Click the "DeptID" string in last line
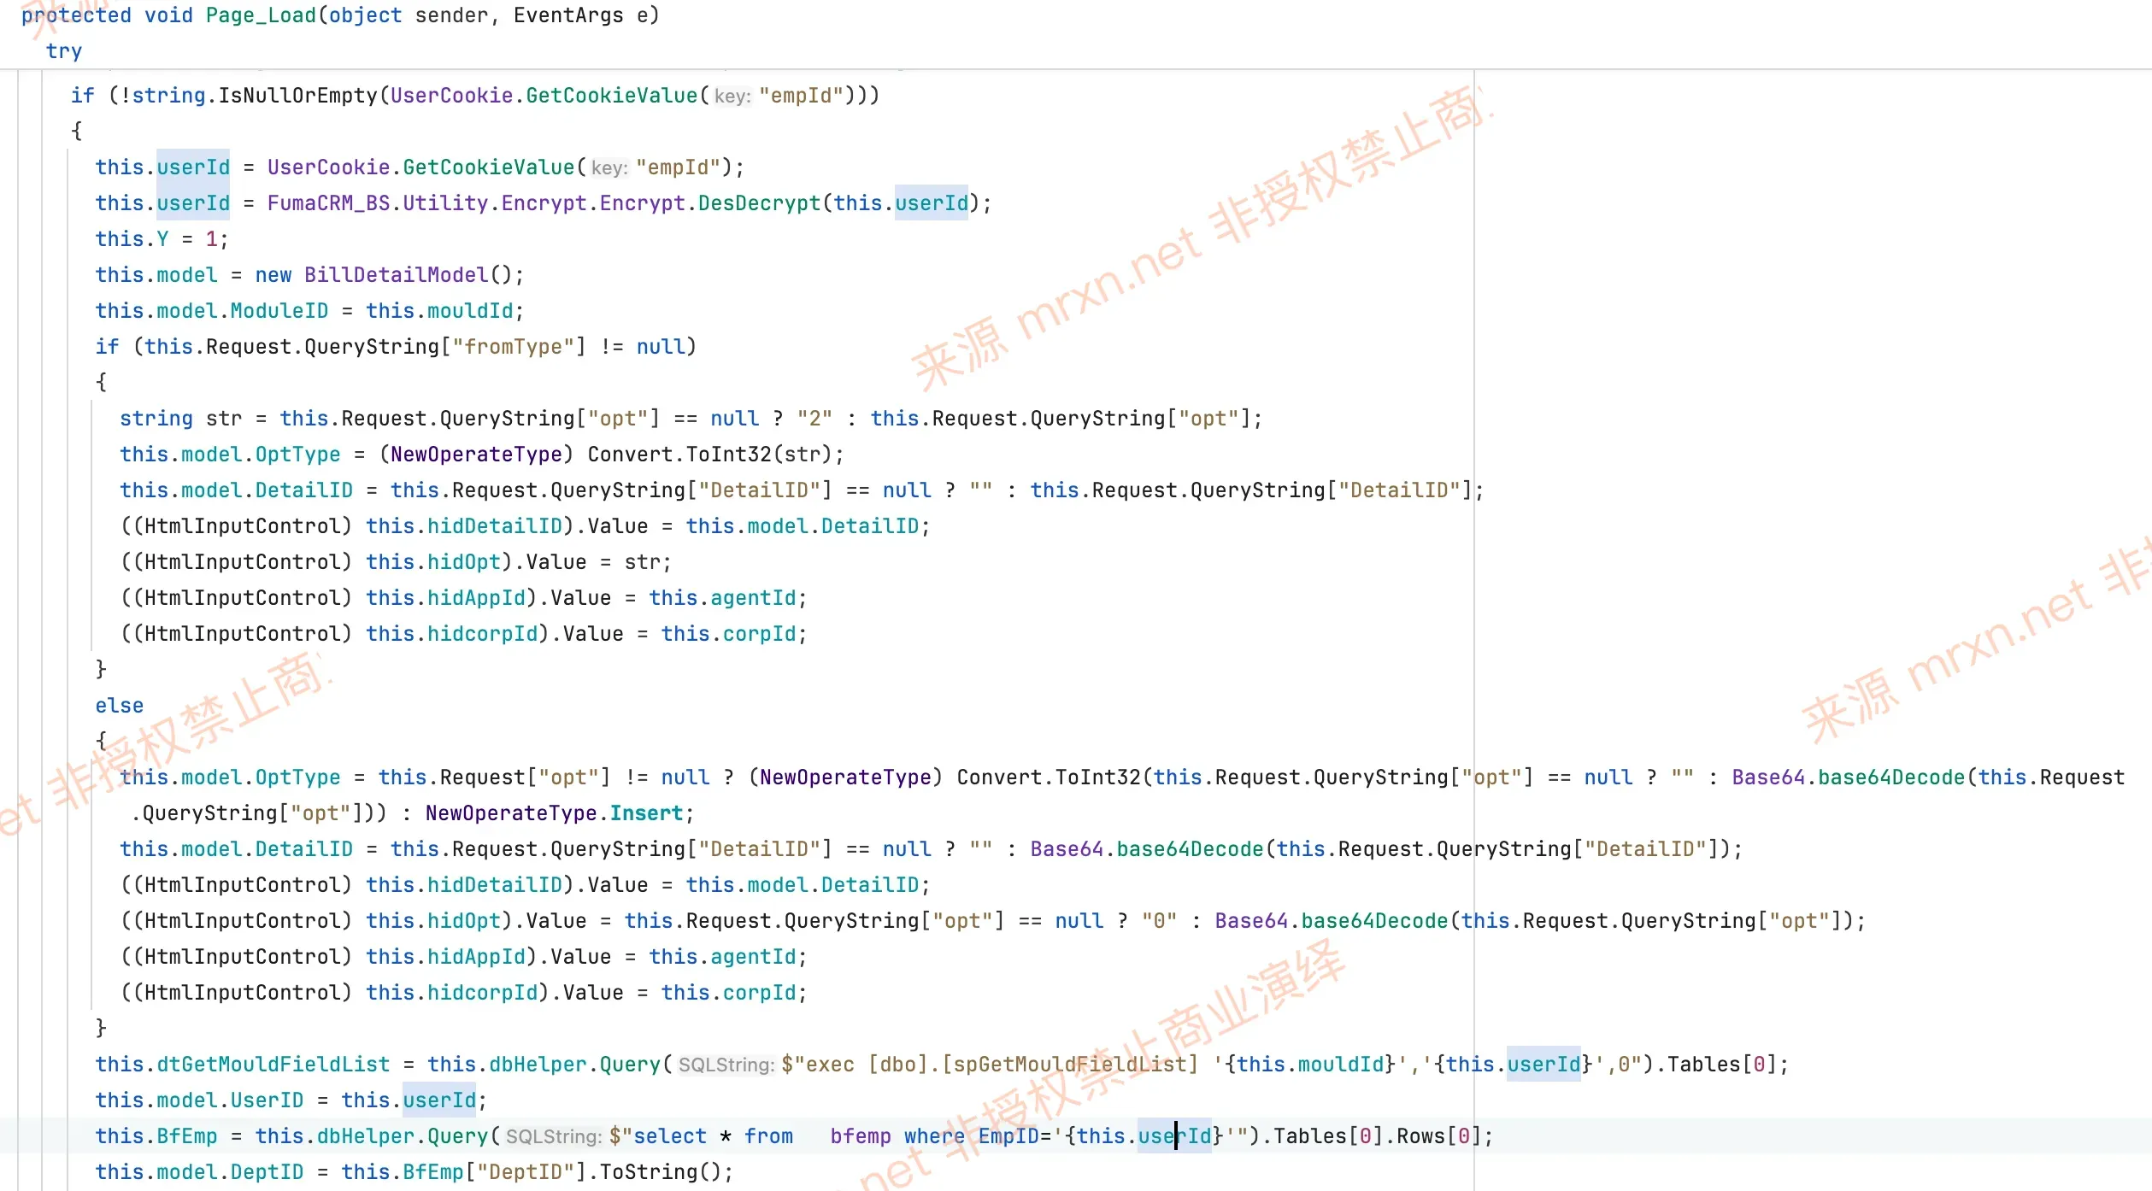This screenshot has height=1191, width=2152. click(526, 1171)
